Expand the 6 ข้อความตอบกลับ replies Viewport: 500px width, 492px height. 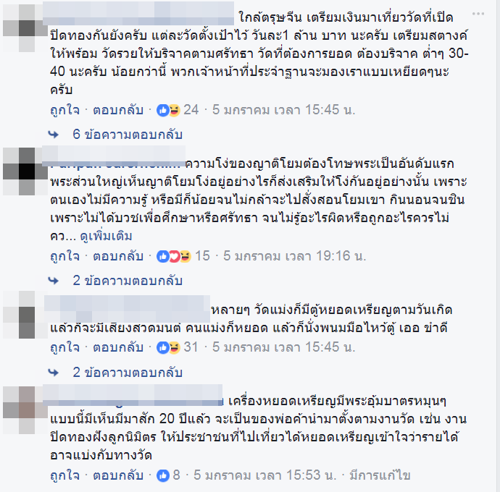pos(128,135)
